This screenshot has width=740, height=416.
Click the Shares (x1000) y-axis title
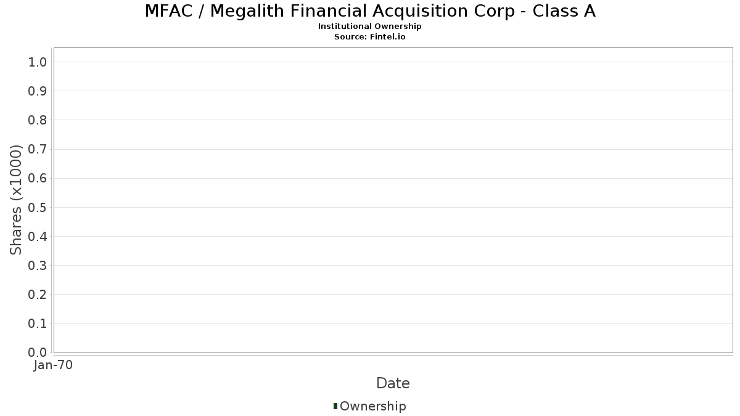click(x=16, y=200)
